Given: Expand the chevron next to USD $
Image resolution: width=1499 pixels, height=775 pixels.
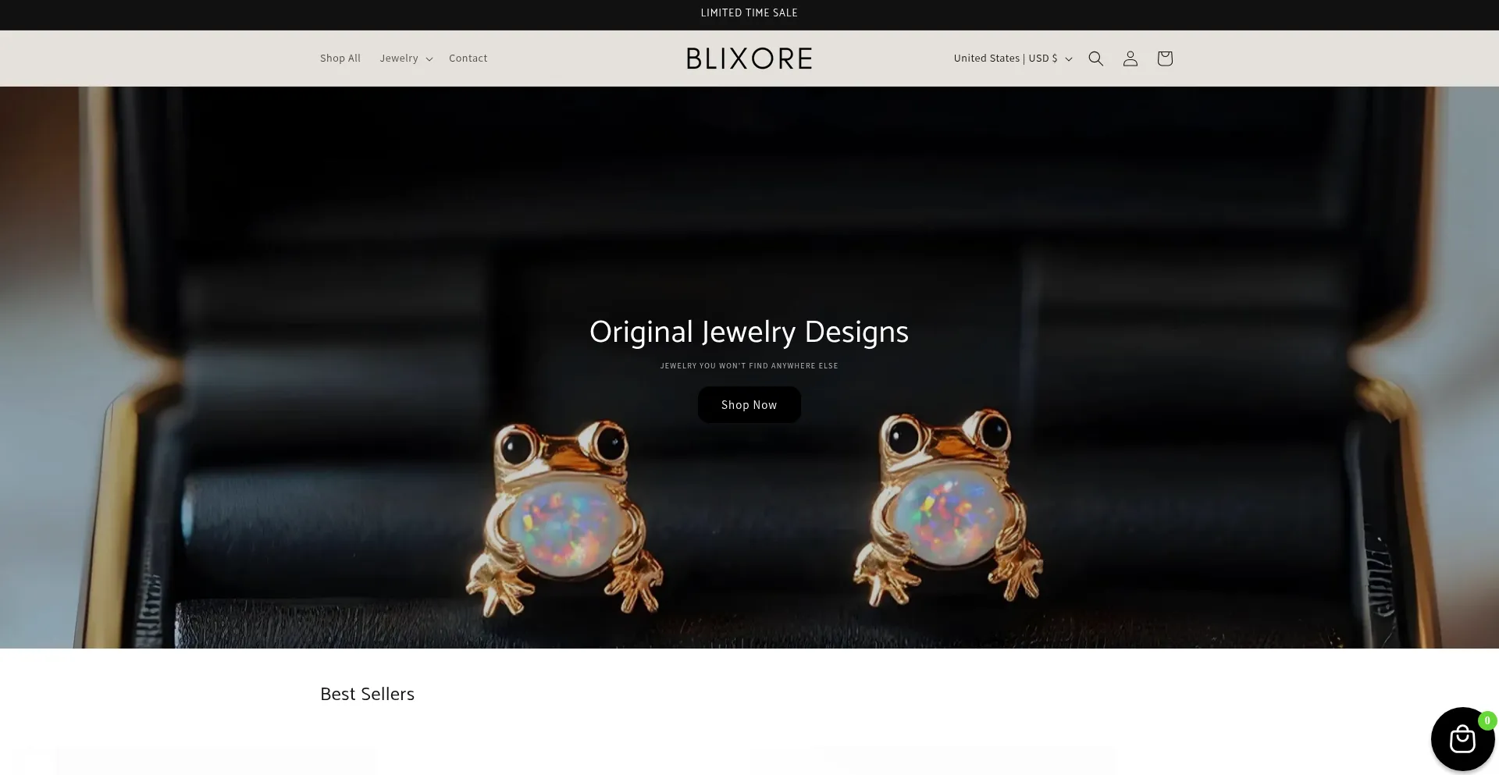Looking at the screenshot, I should [x=1069, y=59].
